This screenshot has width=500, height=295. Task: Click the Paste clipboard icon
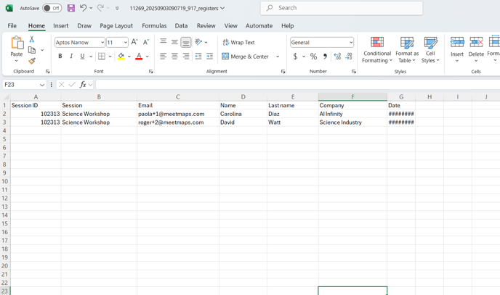(17, 43)
